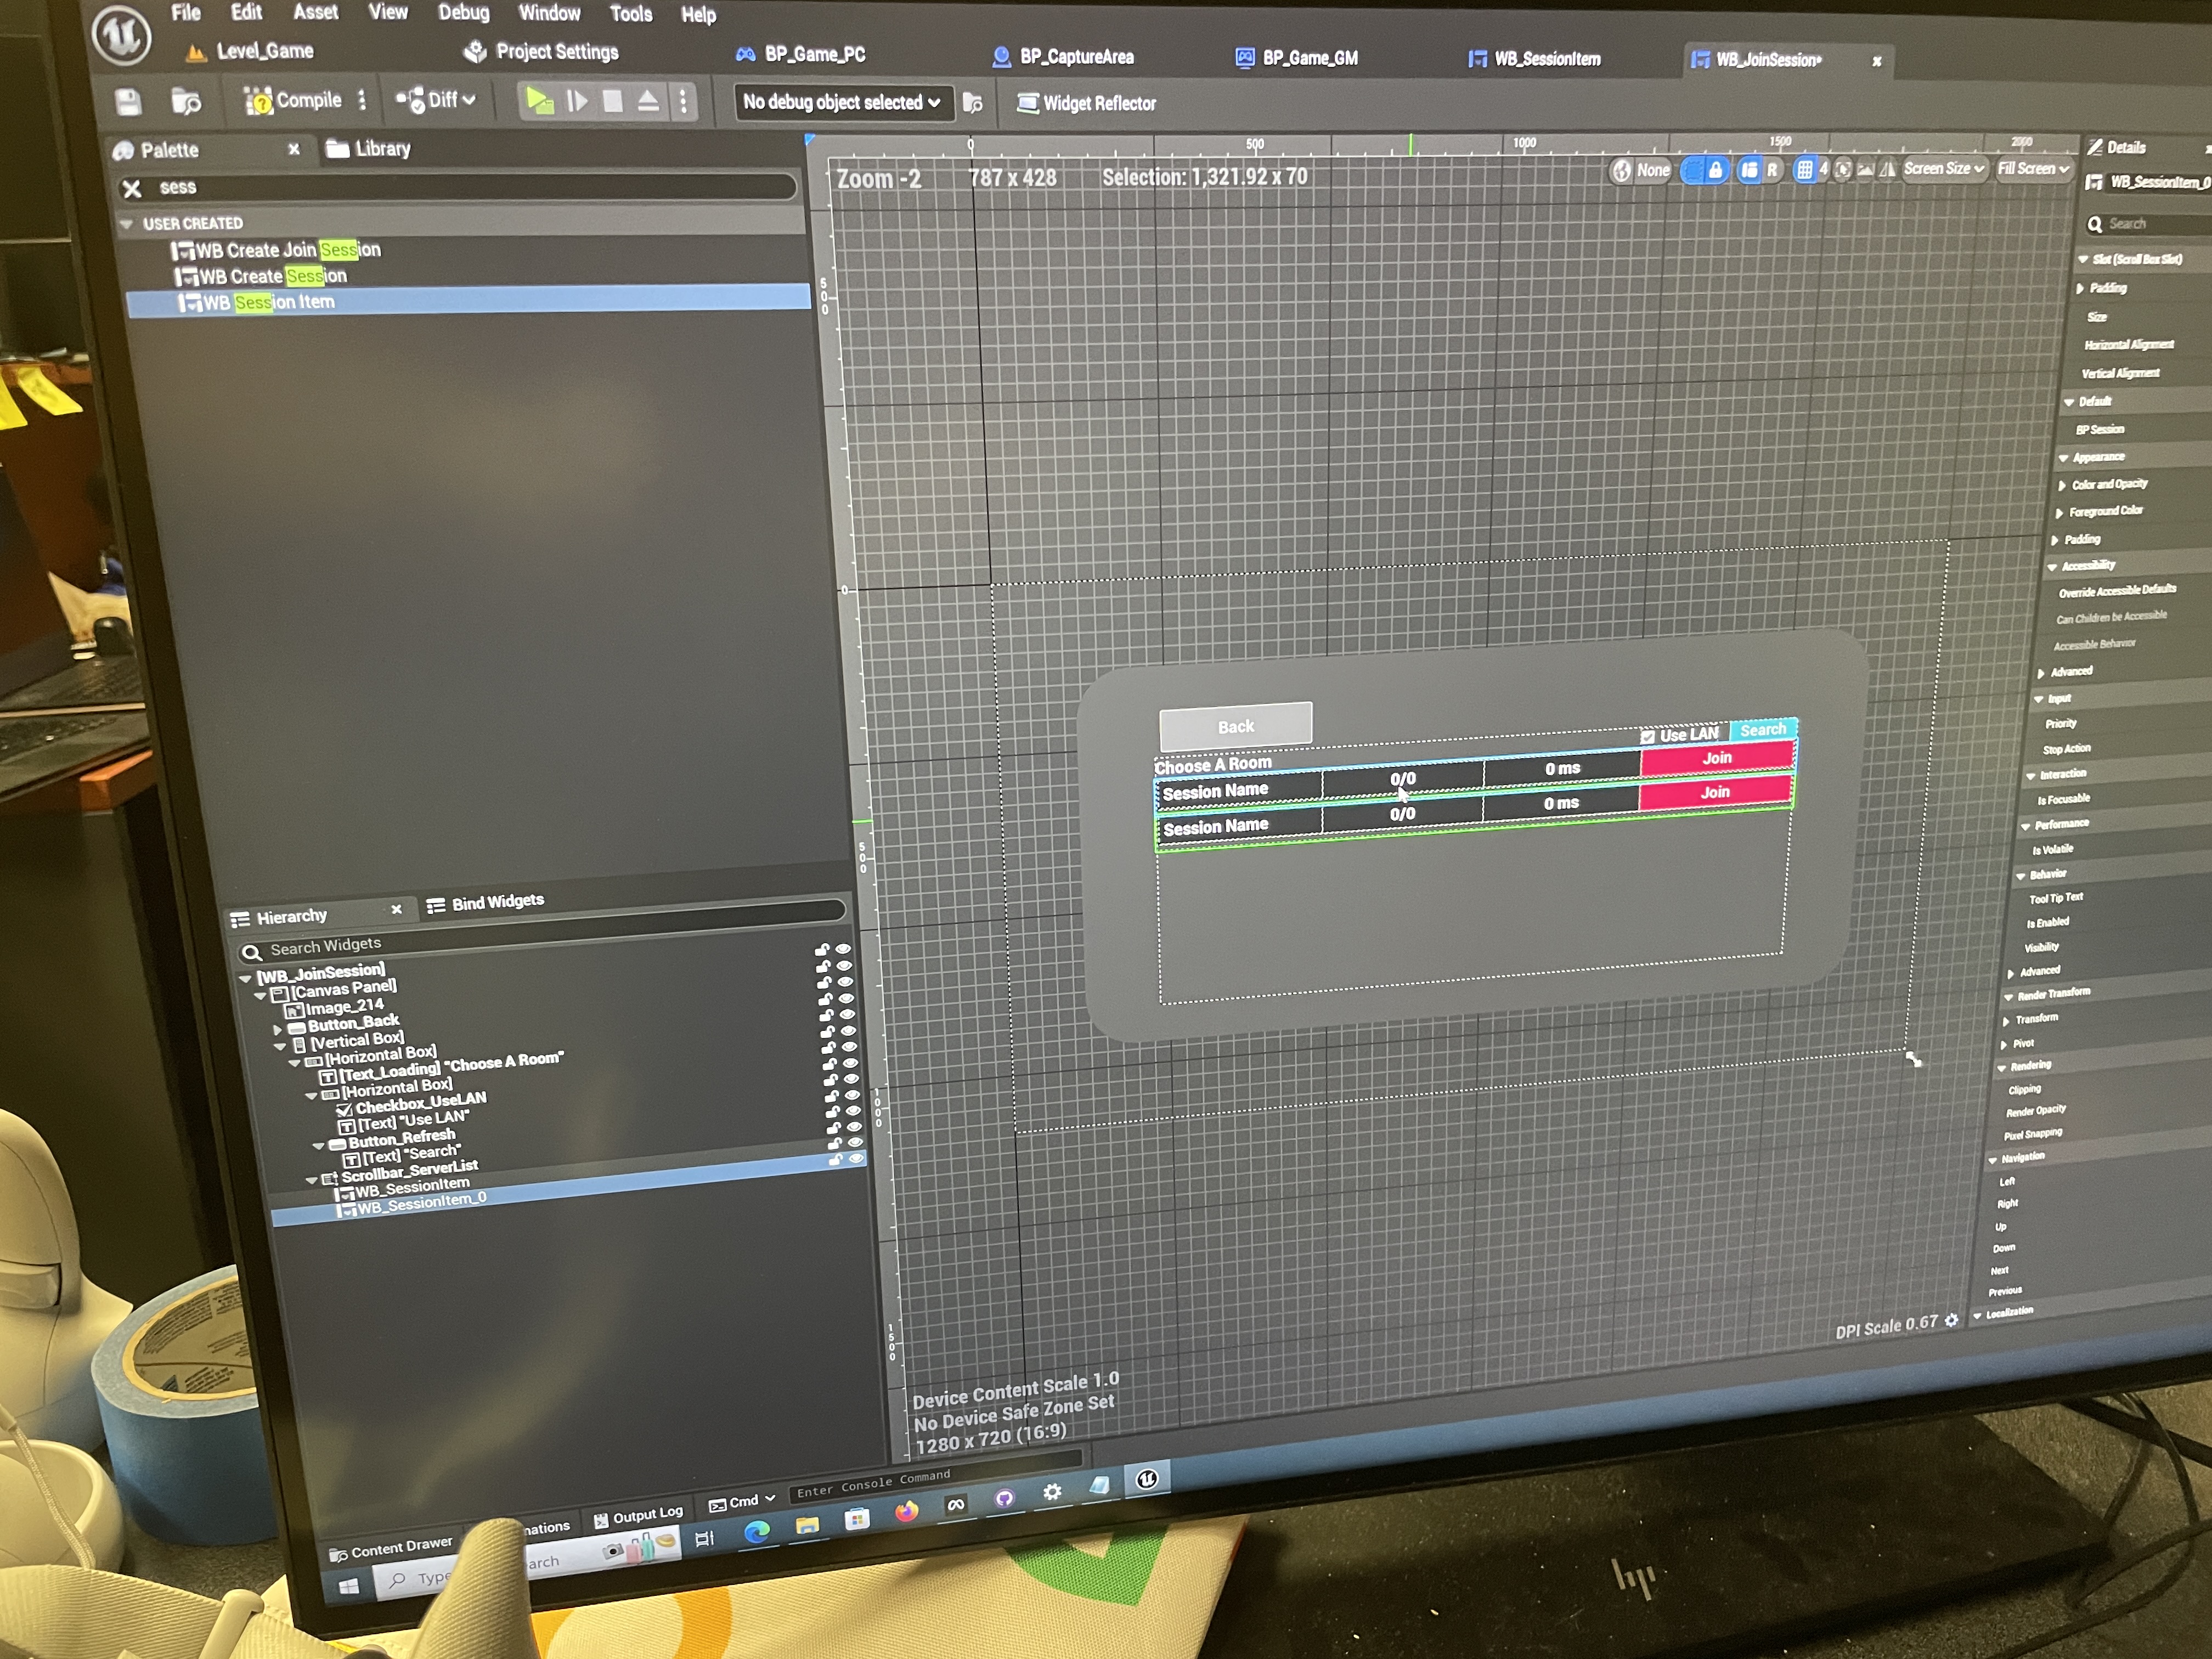Open the debug object selection dropdown
2212x1659 pixels.
841,102
